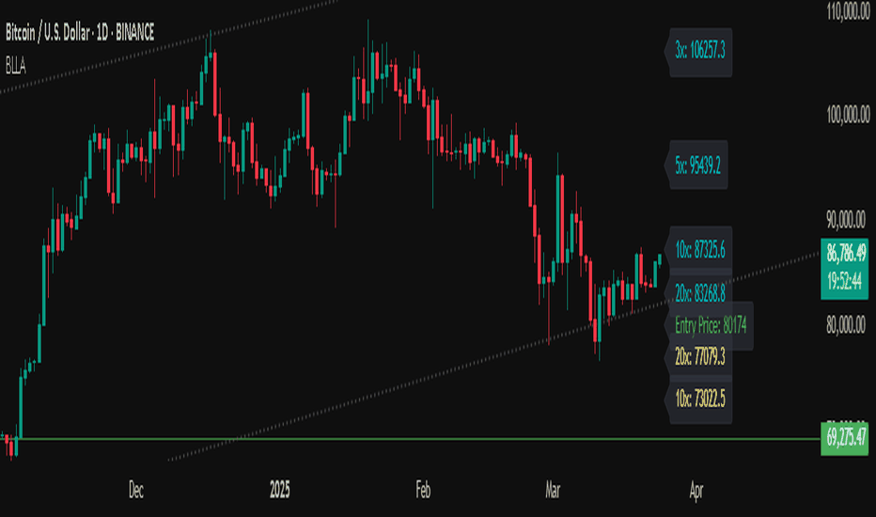Screen dimensions: 876x517
Task: Click the current price tag 86,786.49
Action: pos(846,253)
